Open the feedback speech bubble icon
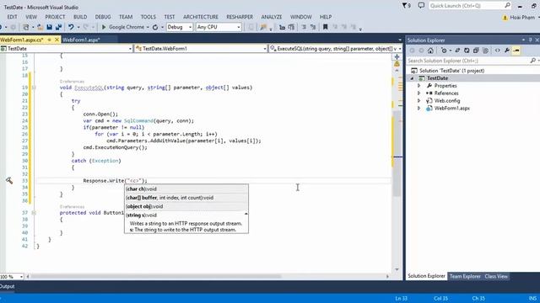Image resolution: width=540 pixels, height=303 pixels. 421,6
